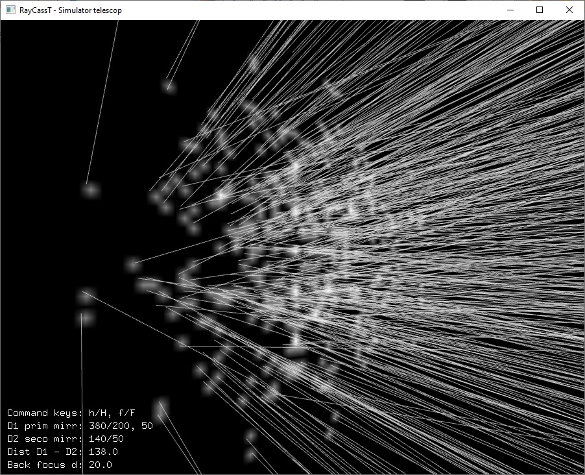Viewport: 585px width, 475px height.
Task: Minimize the RayCassT window
Action: pos(510,10)
